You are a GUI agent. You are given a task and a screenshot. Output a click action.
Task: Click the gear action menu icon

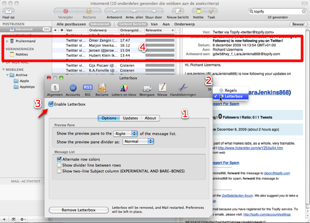click(x=23, y=219)
